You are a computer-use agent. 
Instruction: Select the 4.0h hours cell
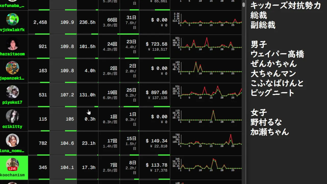[x=87, y=71]
